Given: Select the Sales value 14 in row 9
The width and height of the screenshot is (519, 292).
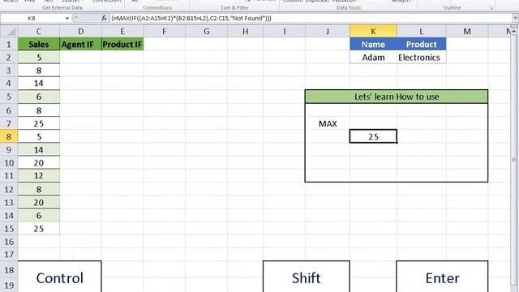Looking at the screenshot, I should point(39,149).
